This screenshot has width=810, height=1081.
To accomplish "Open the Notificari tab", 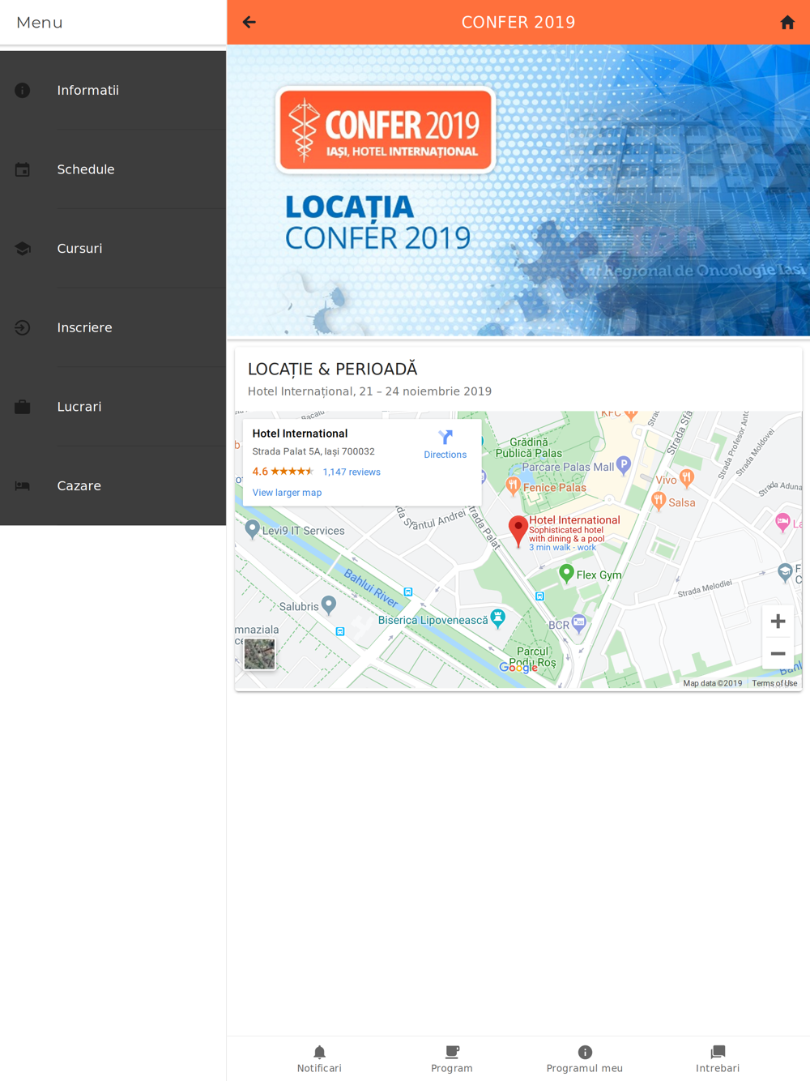I will coord(319,1059).
